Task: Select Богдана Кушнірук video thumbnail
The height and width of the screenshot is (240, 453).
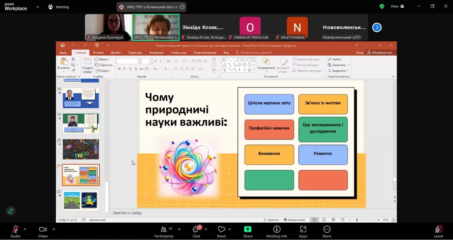Action: point(108,27)
